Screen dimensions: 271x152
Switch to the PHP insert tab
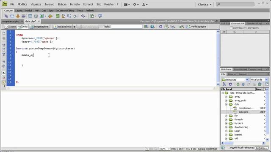[x=37, y=11]
